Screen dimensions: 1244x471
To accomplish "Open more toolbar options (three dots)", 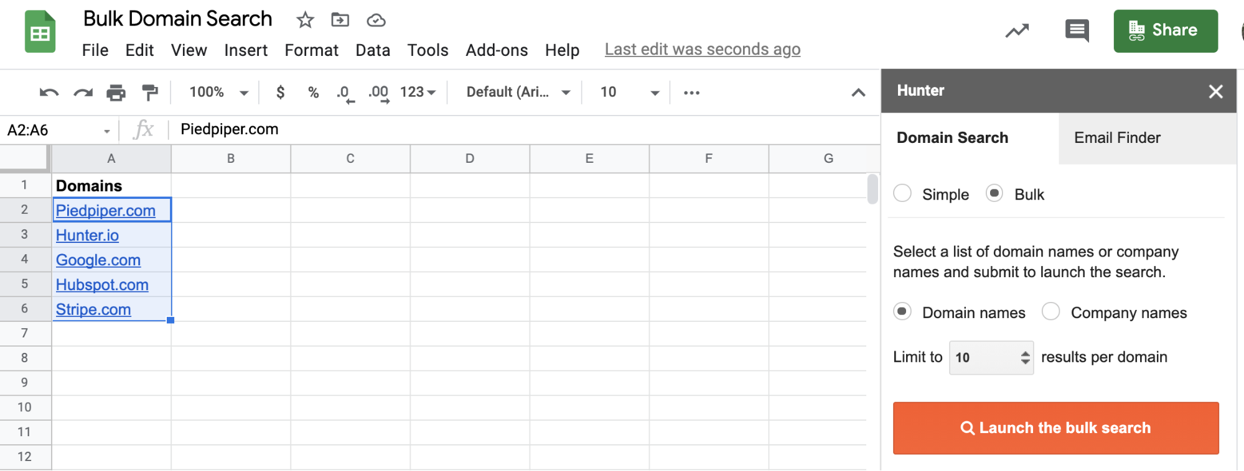I will pos(691,93).
